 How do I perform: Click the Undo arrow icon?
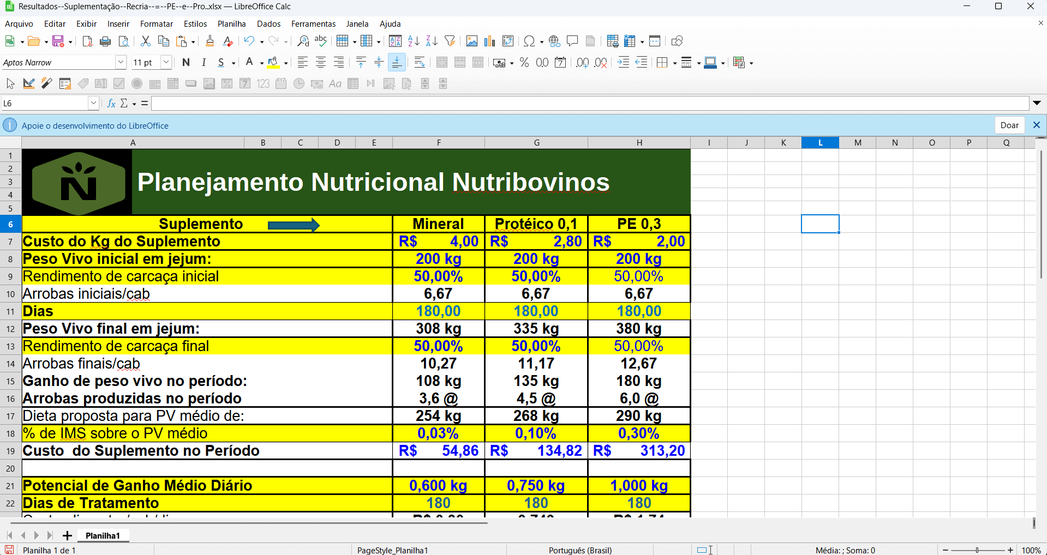pos(249,41)
